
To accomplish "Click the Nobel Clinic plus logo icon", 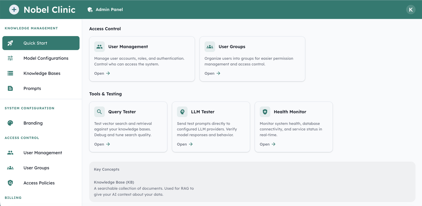I will pyautogui.click(x=14, y=10).
